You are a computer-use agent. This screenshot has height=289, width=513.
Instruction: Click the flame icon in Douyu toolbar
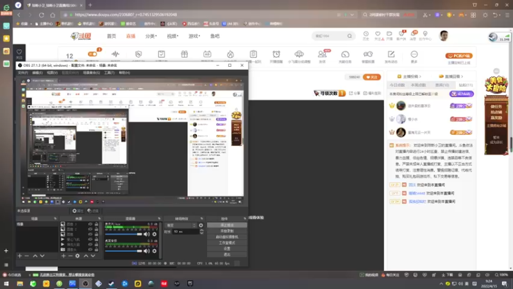(230, 54)
